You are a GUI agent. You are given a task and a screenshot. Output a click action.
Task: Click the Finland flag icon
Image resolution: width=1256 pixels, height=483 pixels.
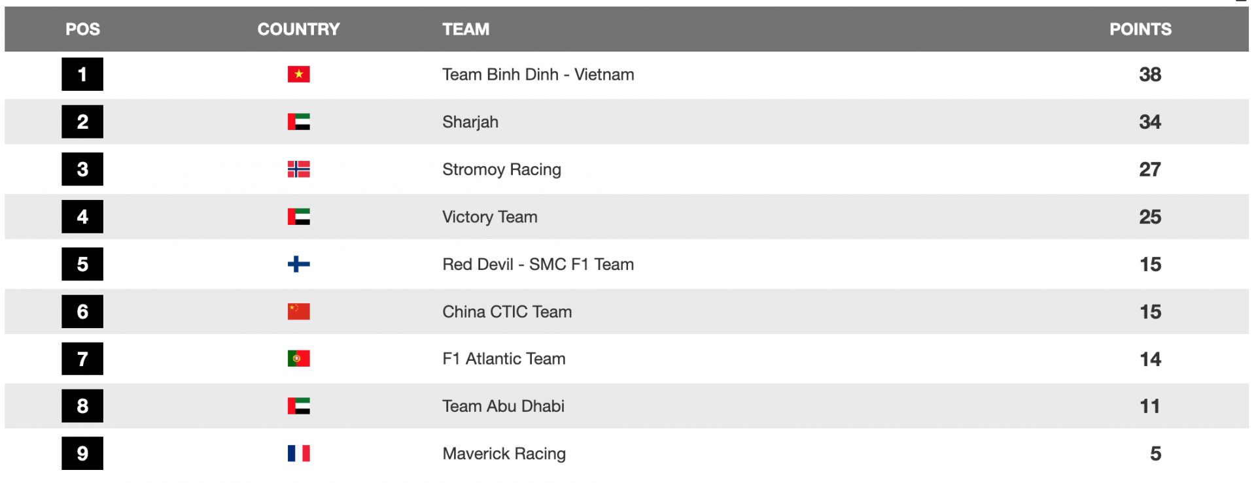(x=298, y=264)
